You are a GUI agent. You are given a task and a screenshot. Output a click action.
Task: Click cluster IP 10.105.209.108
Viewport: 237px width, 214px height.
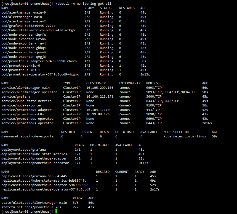100,88
